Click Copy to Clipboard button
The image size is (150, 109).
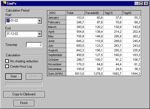pyautogui.click(x=24, y=94)
